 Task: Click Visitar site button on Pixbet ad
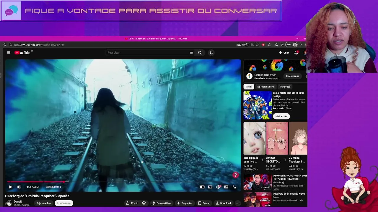(281, 116)
